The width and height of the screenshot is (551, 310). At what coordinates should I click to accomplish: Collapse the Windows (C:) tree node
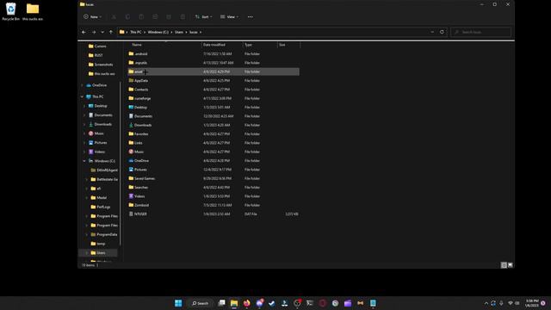[84, 161]
